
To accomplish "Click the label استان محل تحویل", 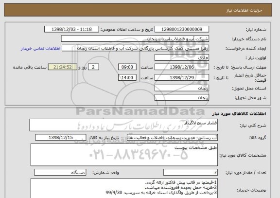I will [249, 89].
